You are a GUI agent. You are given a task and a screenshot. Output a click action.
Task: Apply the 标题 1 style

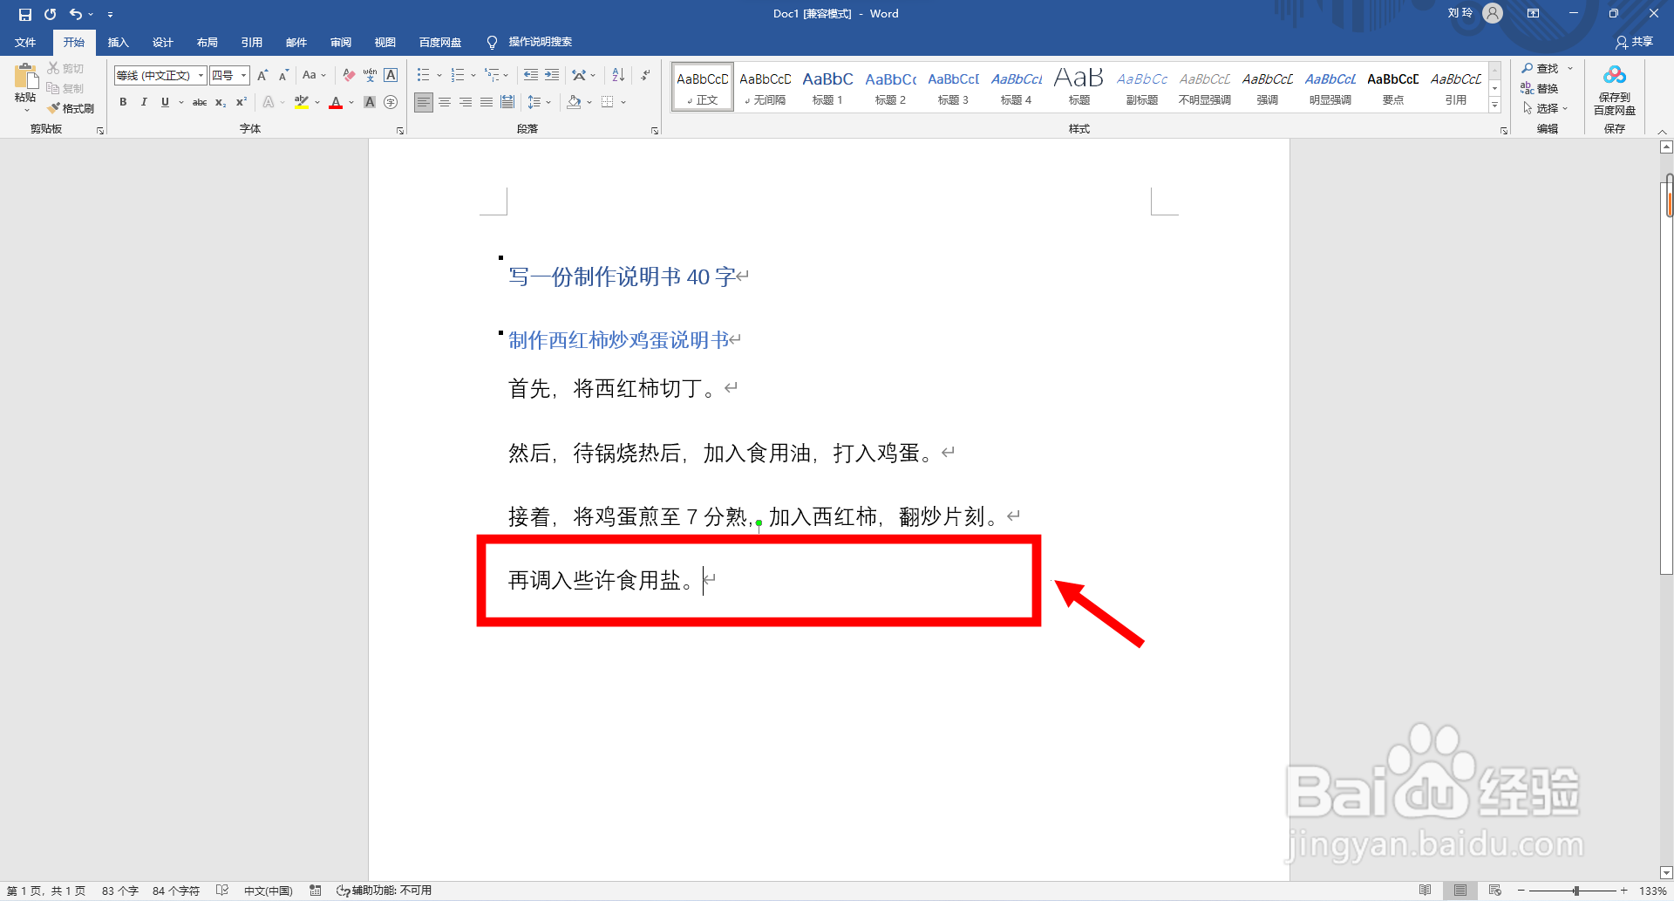(827, 87)
